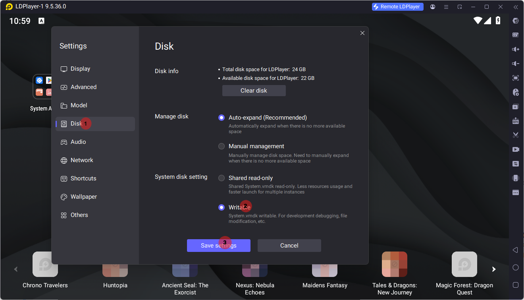
Task: Select Shared read-only radio button
Action: coord(222,178)
